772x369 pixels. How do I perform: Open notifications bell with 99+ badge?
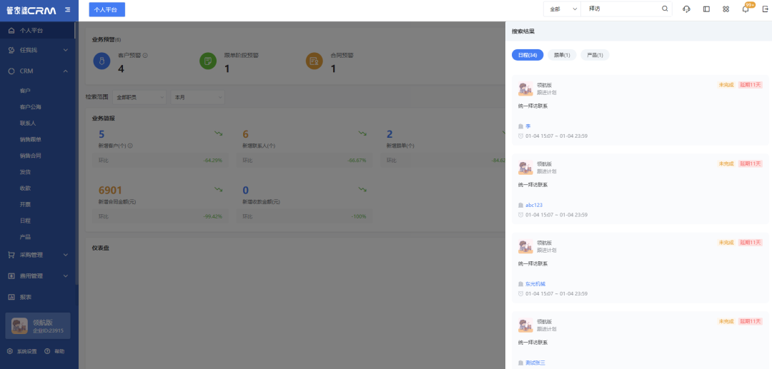coord(746,9)
